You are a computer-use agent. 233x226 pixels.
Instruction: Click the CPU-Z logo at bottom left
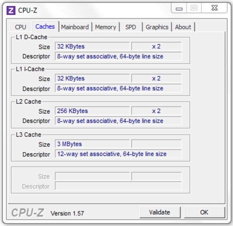[x=28, y=212]
